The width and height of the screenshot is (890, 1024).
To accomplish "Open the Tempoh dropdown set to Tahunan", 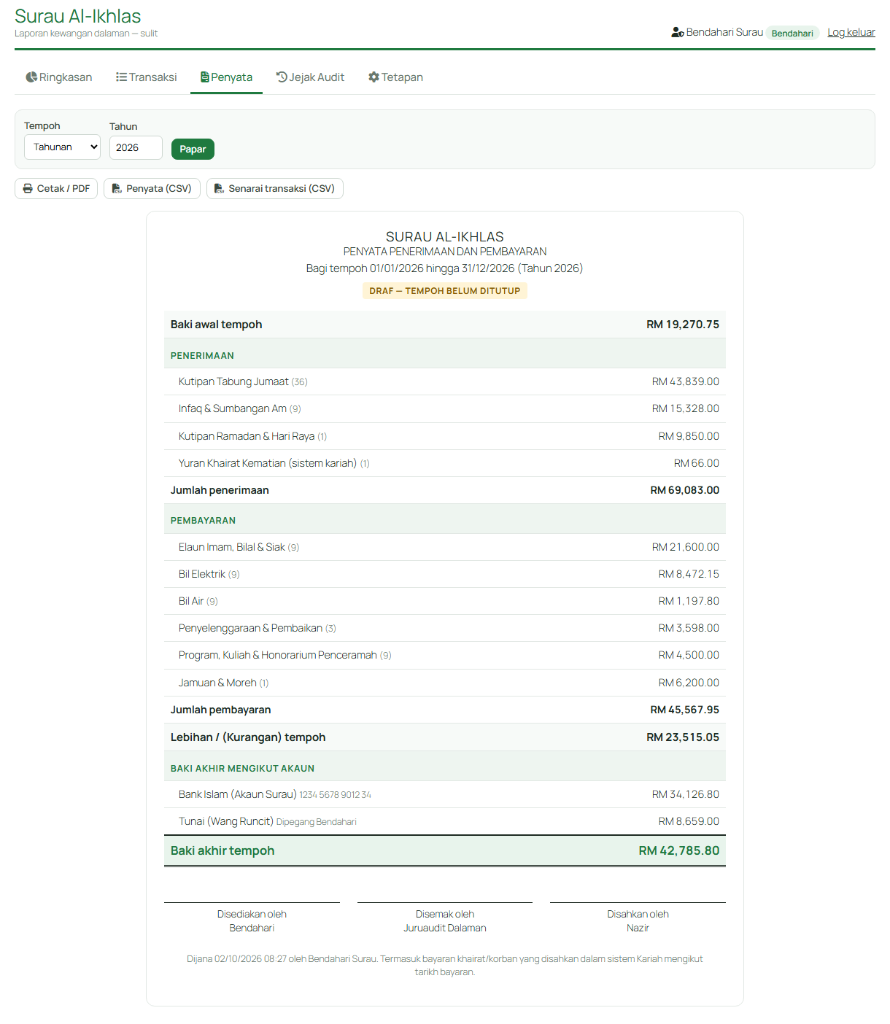I will click(x=62, y=147).
